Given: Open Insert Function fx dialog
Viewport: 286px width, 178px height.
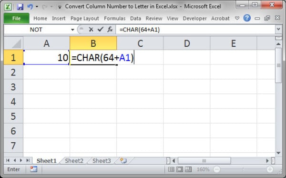Looking at the screenshot, I should (x=110, y=30).
